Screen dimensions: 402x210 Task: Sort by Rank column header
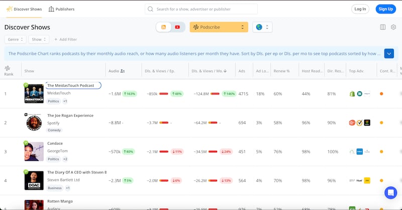click(9, 71)
